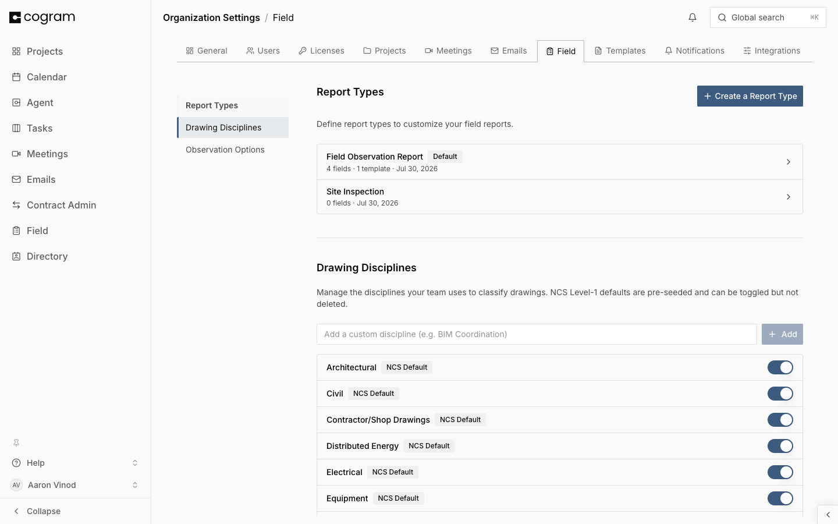Select the Integrations tab
Viewport: 838px width, 524px height.
tap(772, 51)
